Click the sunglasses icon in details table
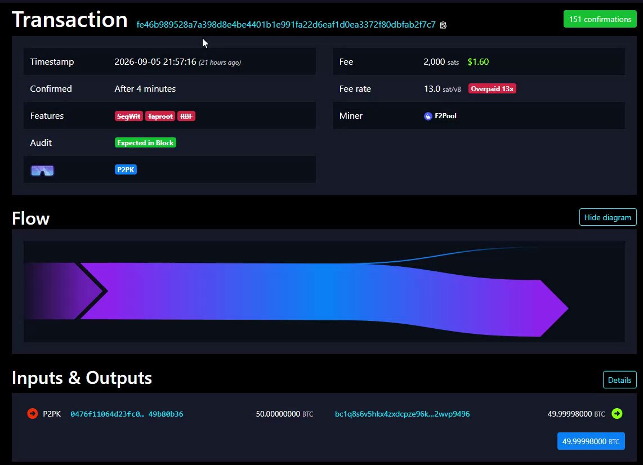 tap(42, 170)
